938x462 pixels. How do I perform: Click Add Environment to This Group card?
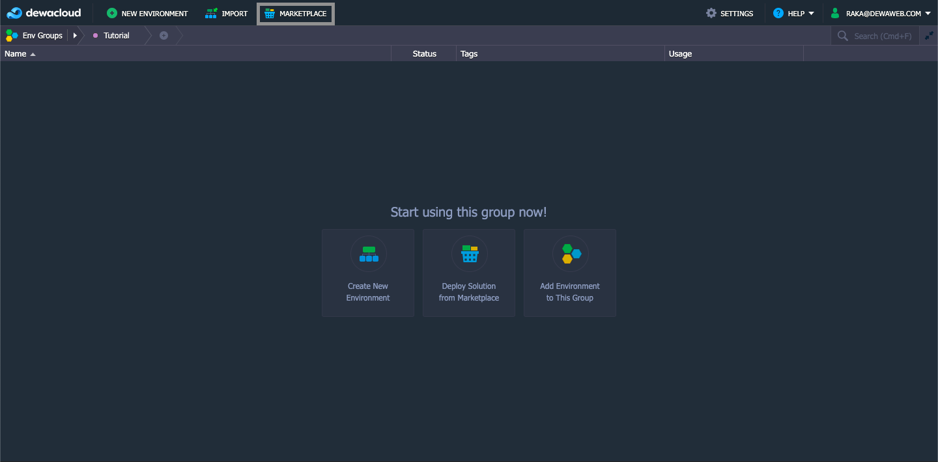pyautogui.click(x=570, y=273)
